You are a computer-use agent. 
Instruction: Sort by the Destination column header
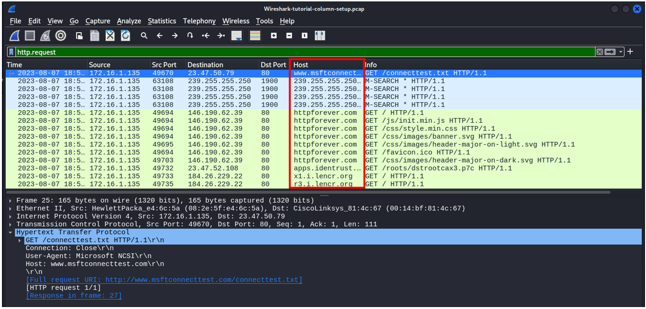tap(222, 64)
